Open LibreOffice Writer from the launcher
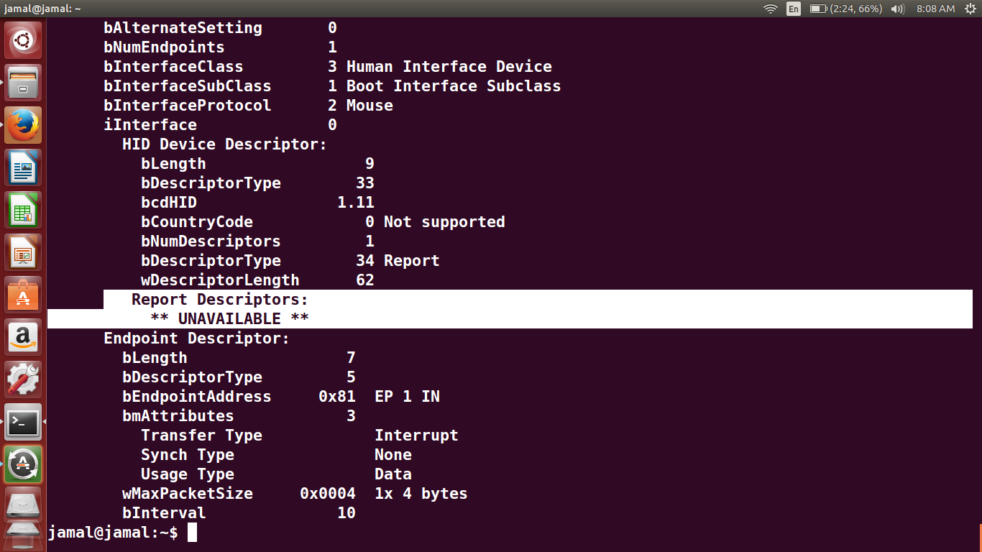 pyautogui.click(x=22, y=167)
